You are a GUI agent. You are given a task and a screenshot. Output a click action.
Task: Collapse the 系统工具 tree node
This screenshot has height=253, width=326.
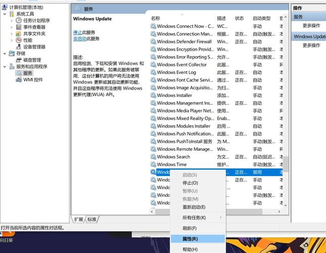click(x=5, y=14)
